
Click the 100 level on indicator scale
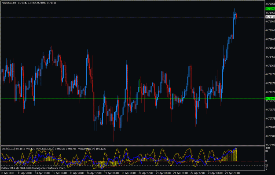click(268, 148)
